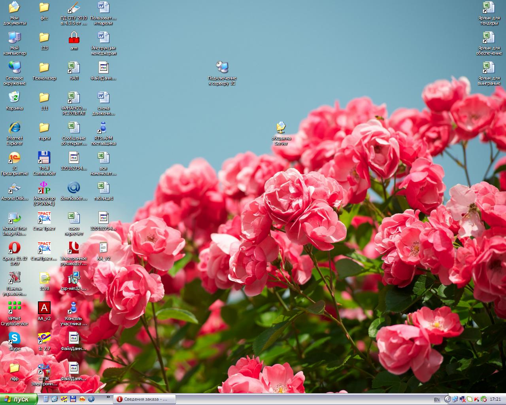Expand the Quick Launch overflow chevron
506x405 pixels.
click(x=108, y=397)
